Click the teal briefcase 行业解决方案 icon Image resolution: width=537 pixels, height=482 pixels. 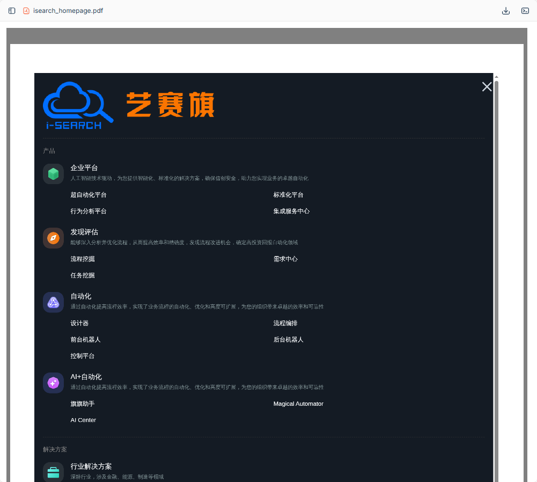click(53, 472)
